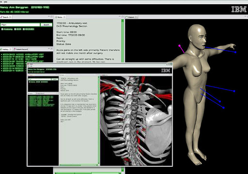The width and height of the screenshot is (248, 174).
Task: Click the notepad icon on the Notes tab in the main window
Action: point(56,17)
